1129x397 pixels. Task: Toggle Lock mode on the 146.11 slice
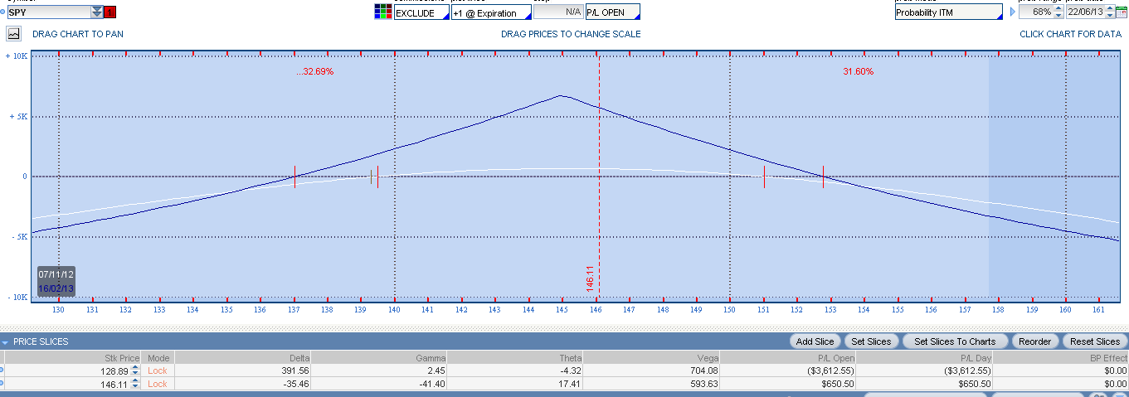coord(158,385)
